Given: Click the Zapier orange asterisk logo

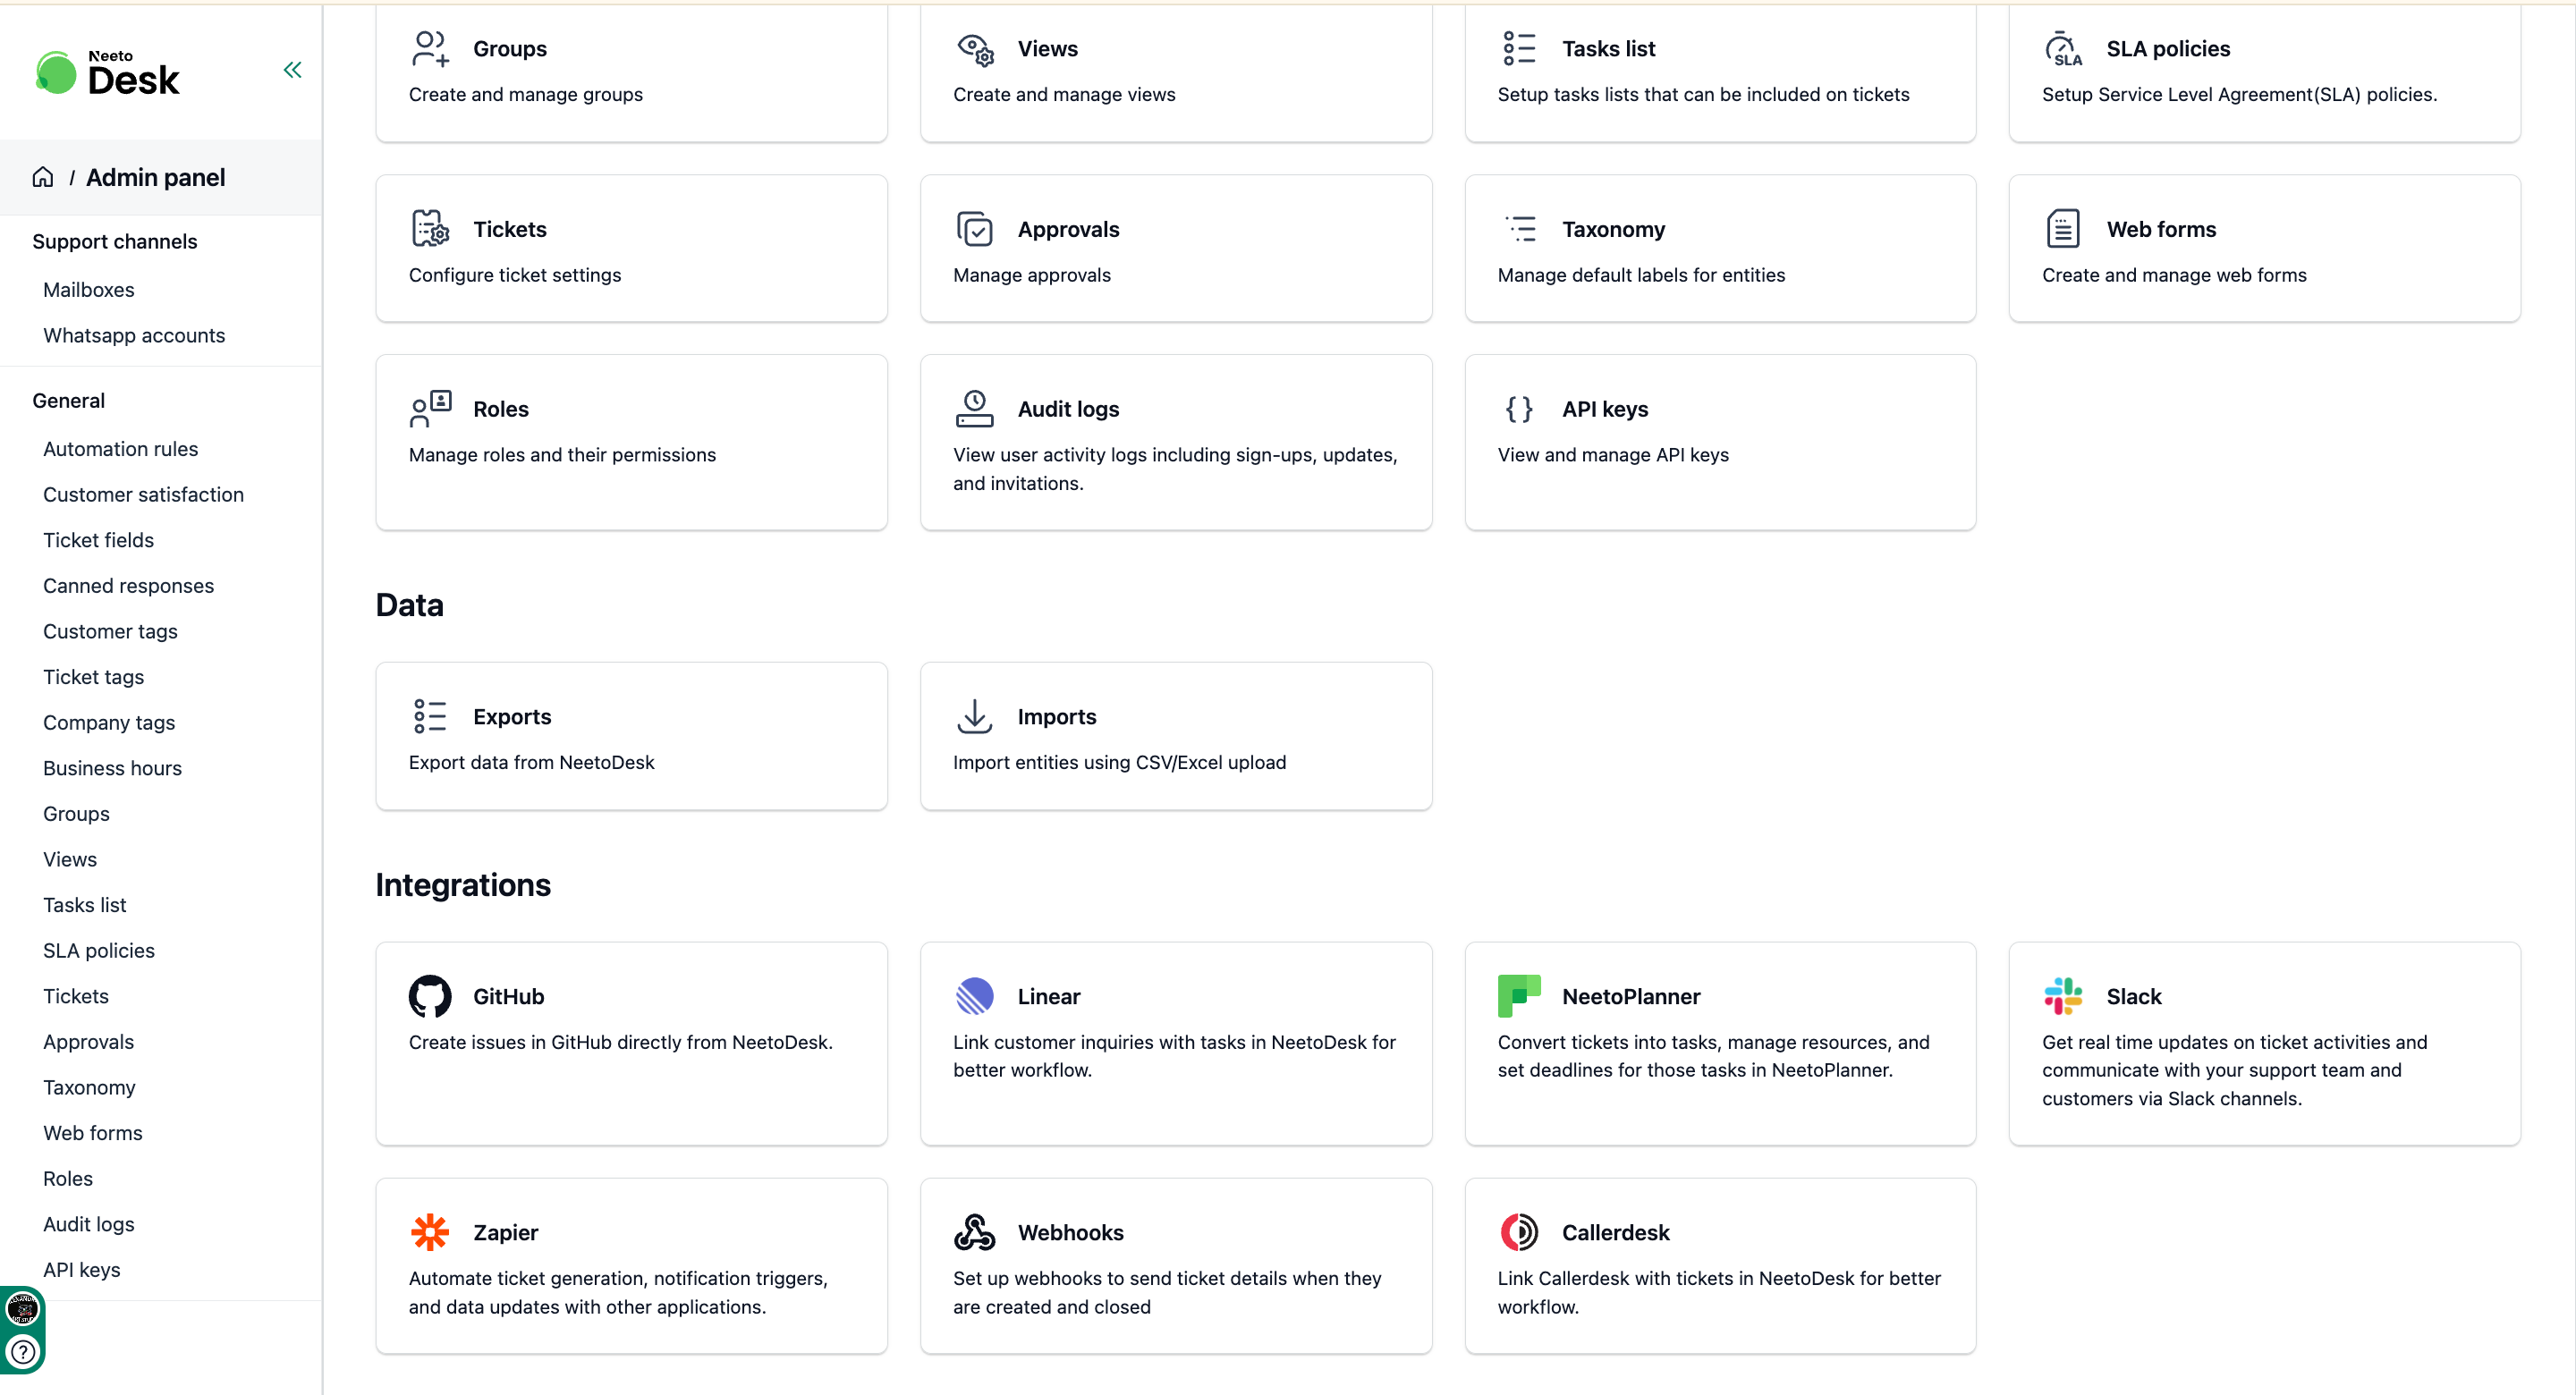Looking at the screenshot, I should (430, 1232).
